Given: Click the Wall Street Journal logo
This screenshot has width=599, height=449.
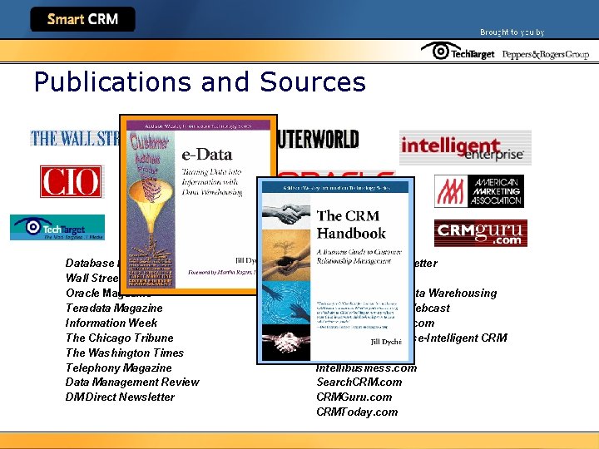Looking at the screenshot, I should coord(75,138).
